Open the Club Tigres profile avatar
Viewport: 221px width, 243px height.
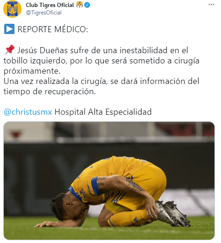[x=12, y=9]
